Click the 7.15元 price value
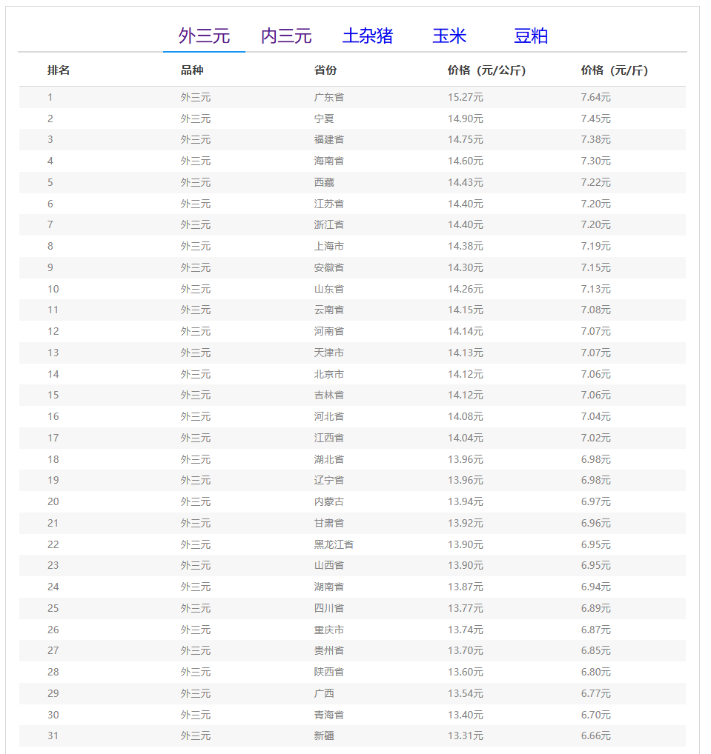This screenshot has height=754, width=711. (x=596, y=267)
